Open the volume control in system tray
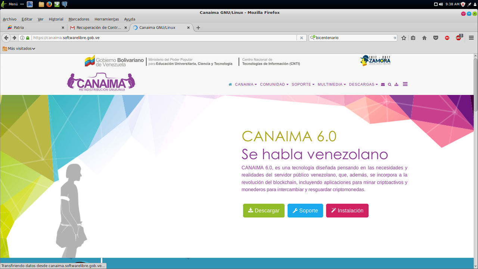478x269 pixels. click(x=441, y=4)
